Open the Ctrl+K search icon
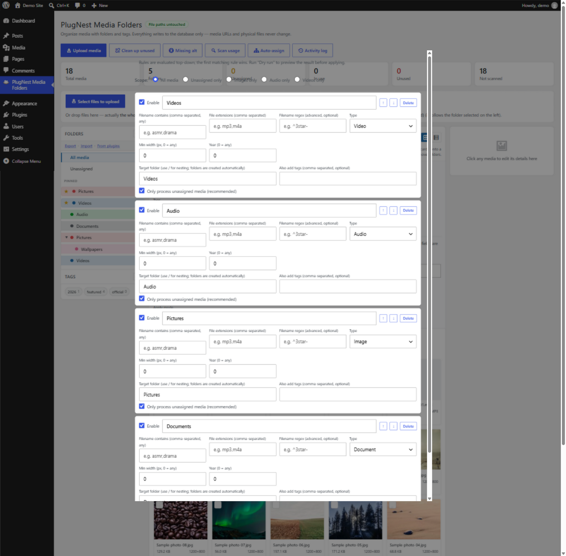566x556 pixels. click(x=52, y=5)
